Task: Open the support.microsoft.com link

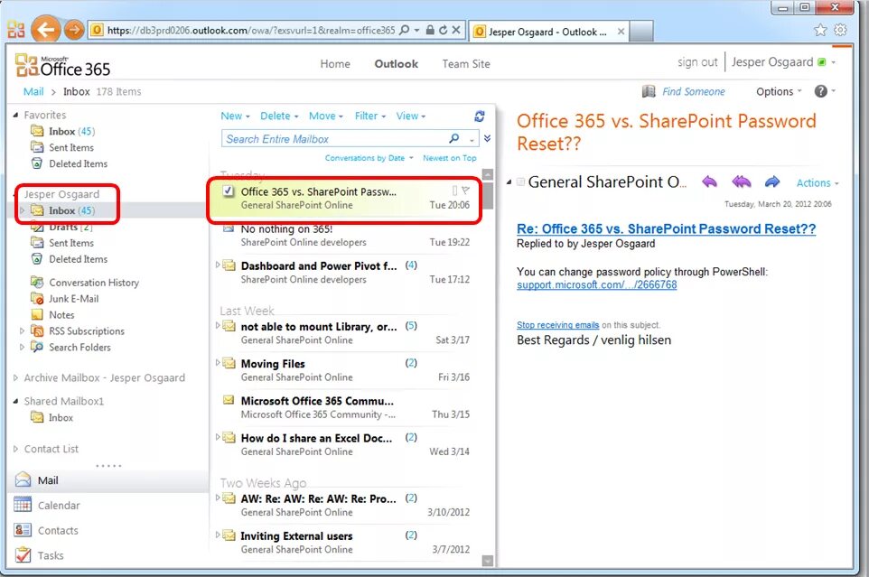Action: pyautogui.click(x=596, y=284)
